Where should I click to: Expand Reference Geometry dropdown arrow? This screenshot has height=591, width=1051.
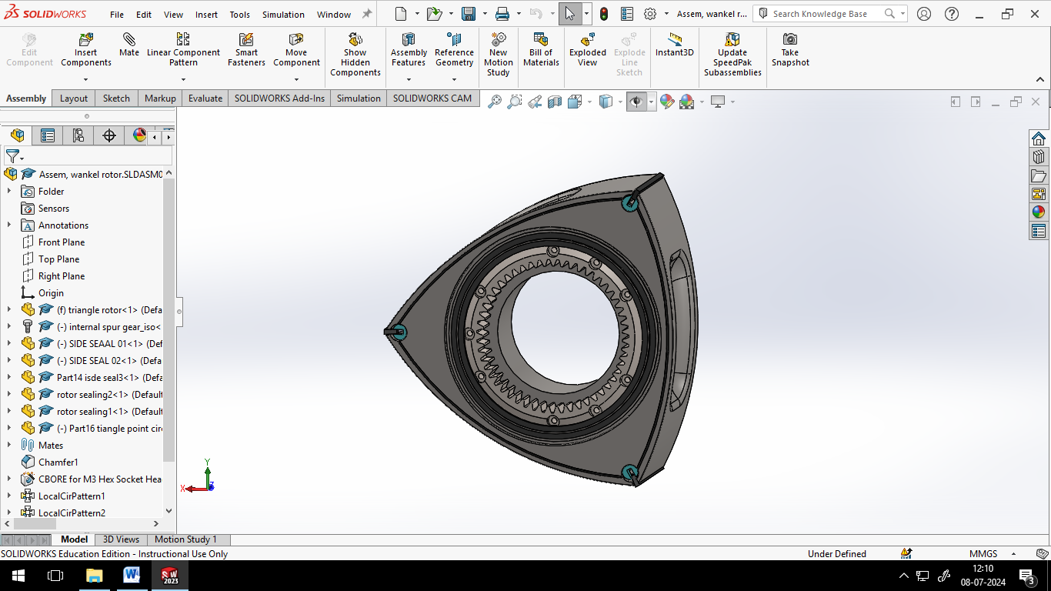(454, 79)
